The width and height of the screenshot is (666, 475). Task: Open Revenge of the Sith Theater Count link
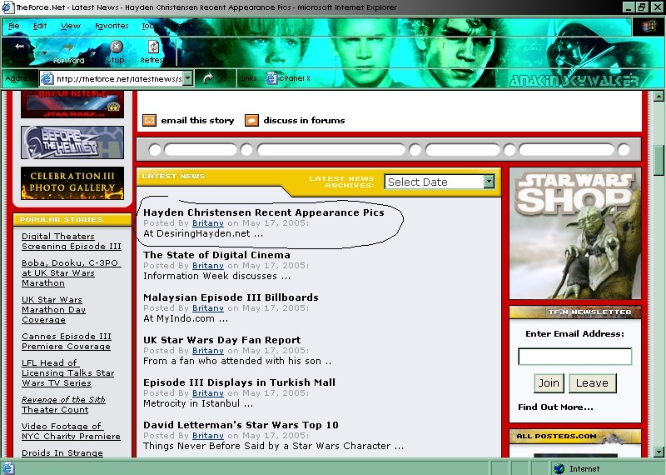(x=63, y=404)
